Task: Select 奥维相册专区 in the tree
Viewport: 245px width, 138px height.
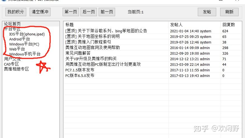Action: tap(16, 69)
